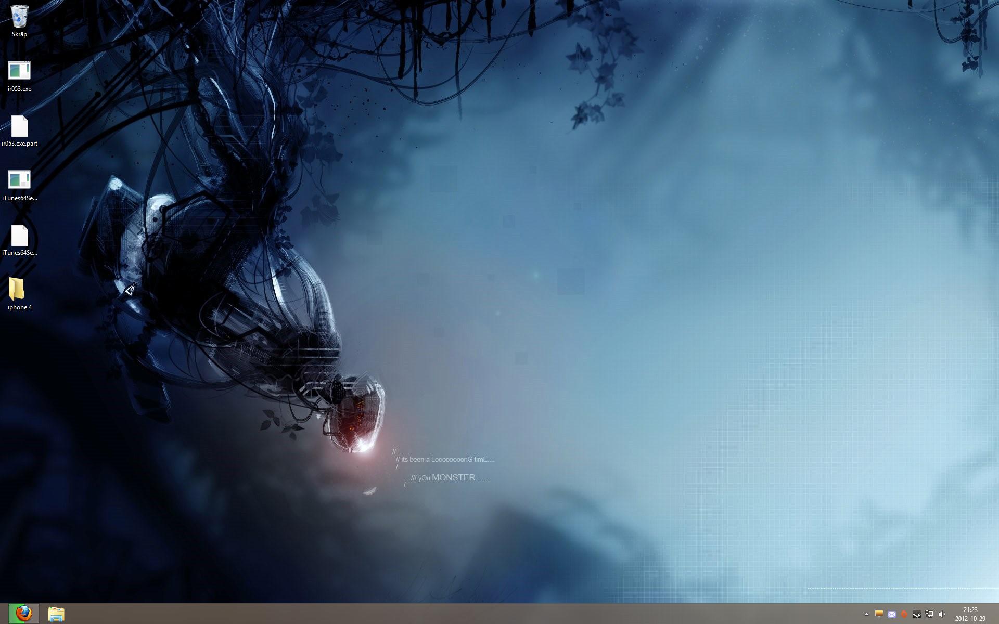Open the iphone 4 folder
Viewport: 999px width, 624px height.
(17, 290)
